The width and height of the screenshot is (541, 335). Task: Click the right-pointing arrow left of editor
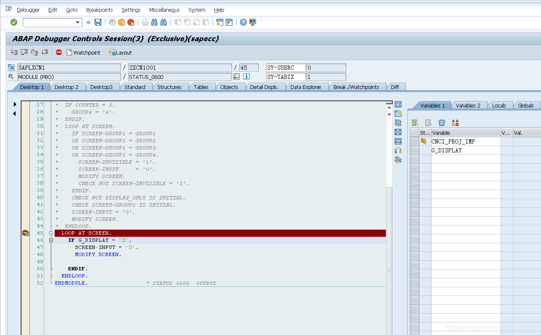click(x=15, y=104)
